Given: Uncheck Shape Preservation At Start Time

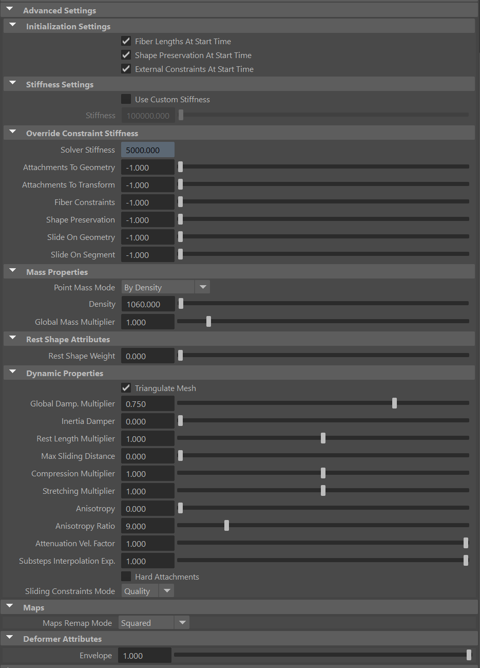Looking at the screenshot, I should click(x=126, y=55).
